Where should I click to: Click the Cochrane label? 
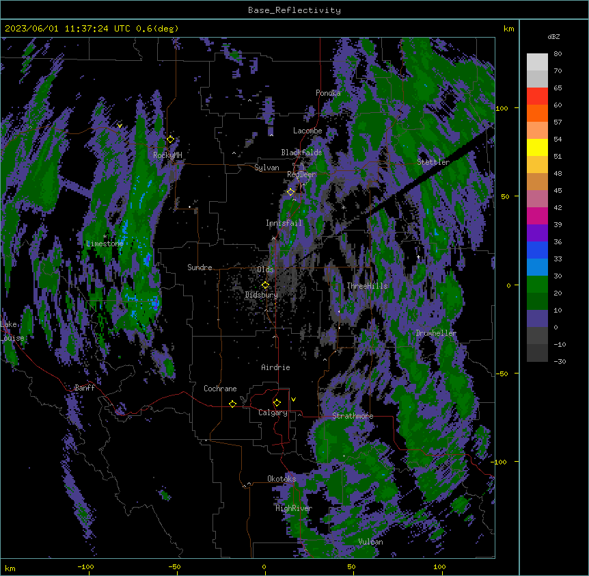coord(220,389)
